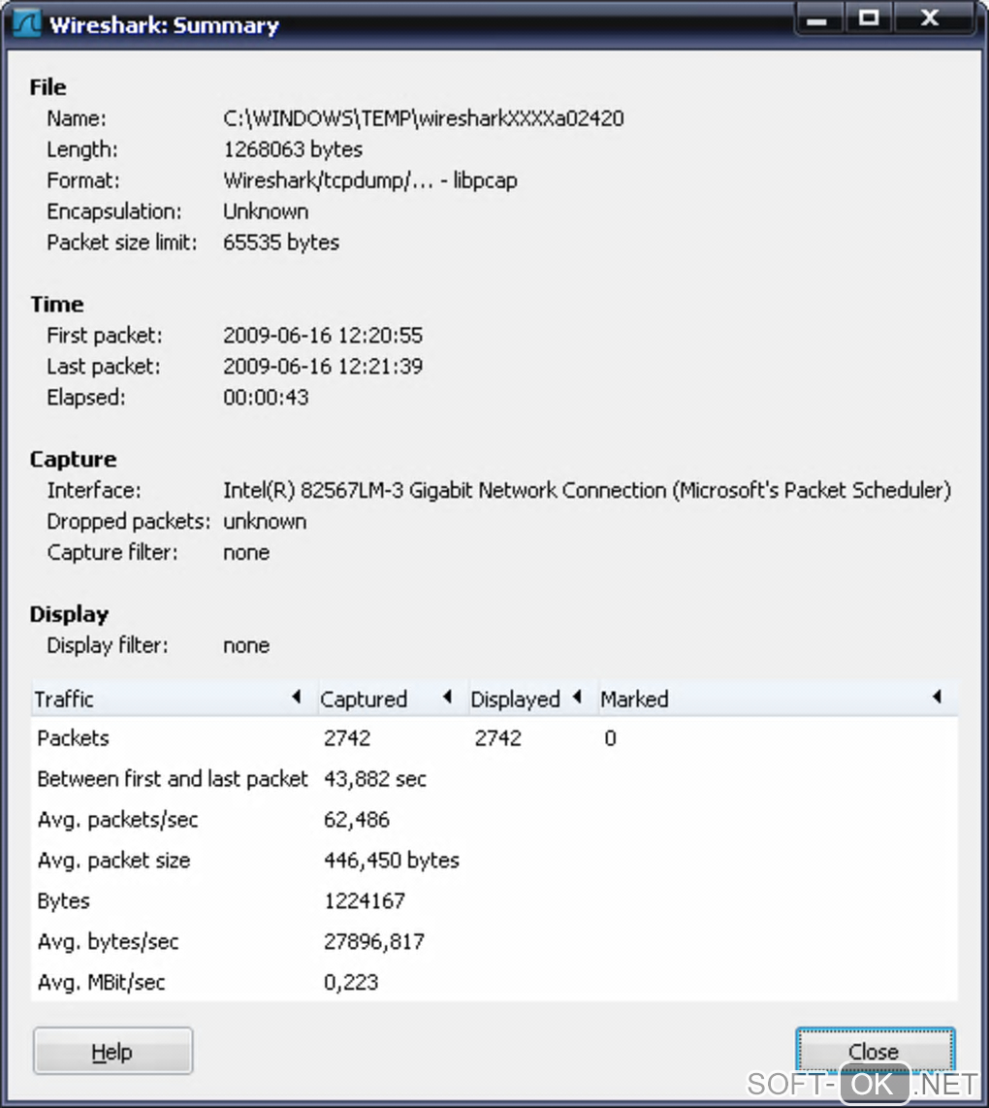Screen dimensions: 989x1108
Task: Click the 'First packet:' label
Action: click(x=105, y=335)
